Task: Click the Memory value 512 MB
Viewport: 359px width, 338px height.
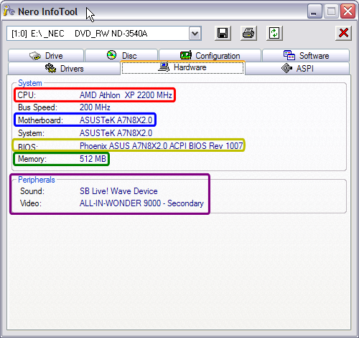Action: [x=93, y=158]
